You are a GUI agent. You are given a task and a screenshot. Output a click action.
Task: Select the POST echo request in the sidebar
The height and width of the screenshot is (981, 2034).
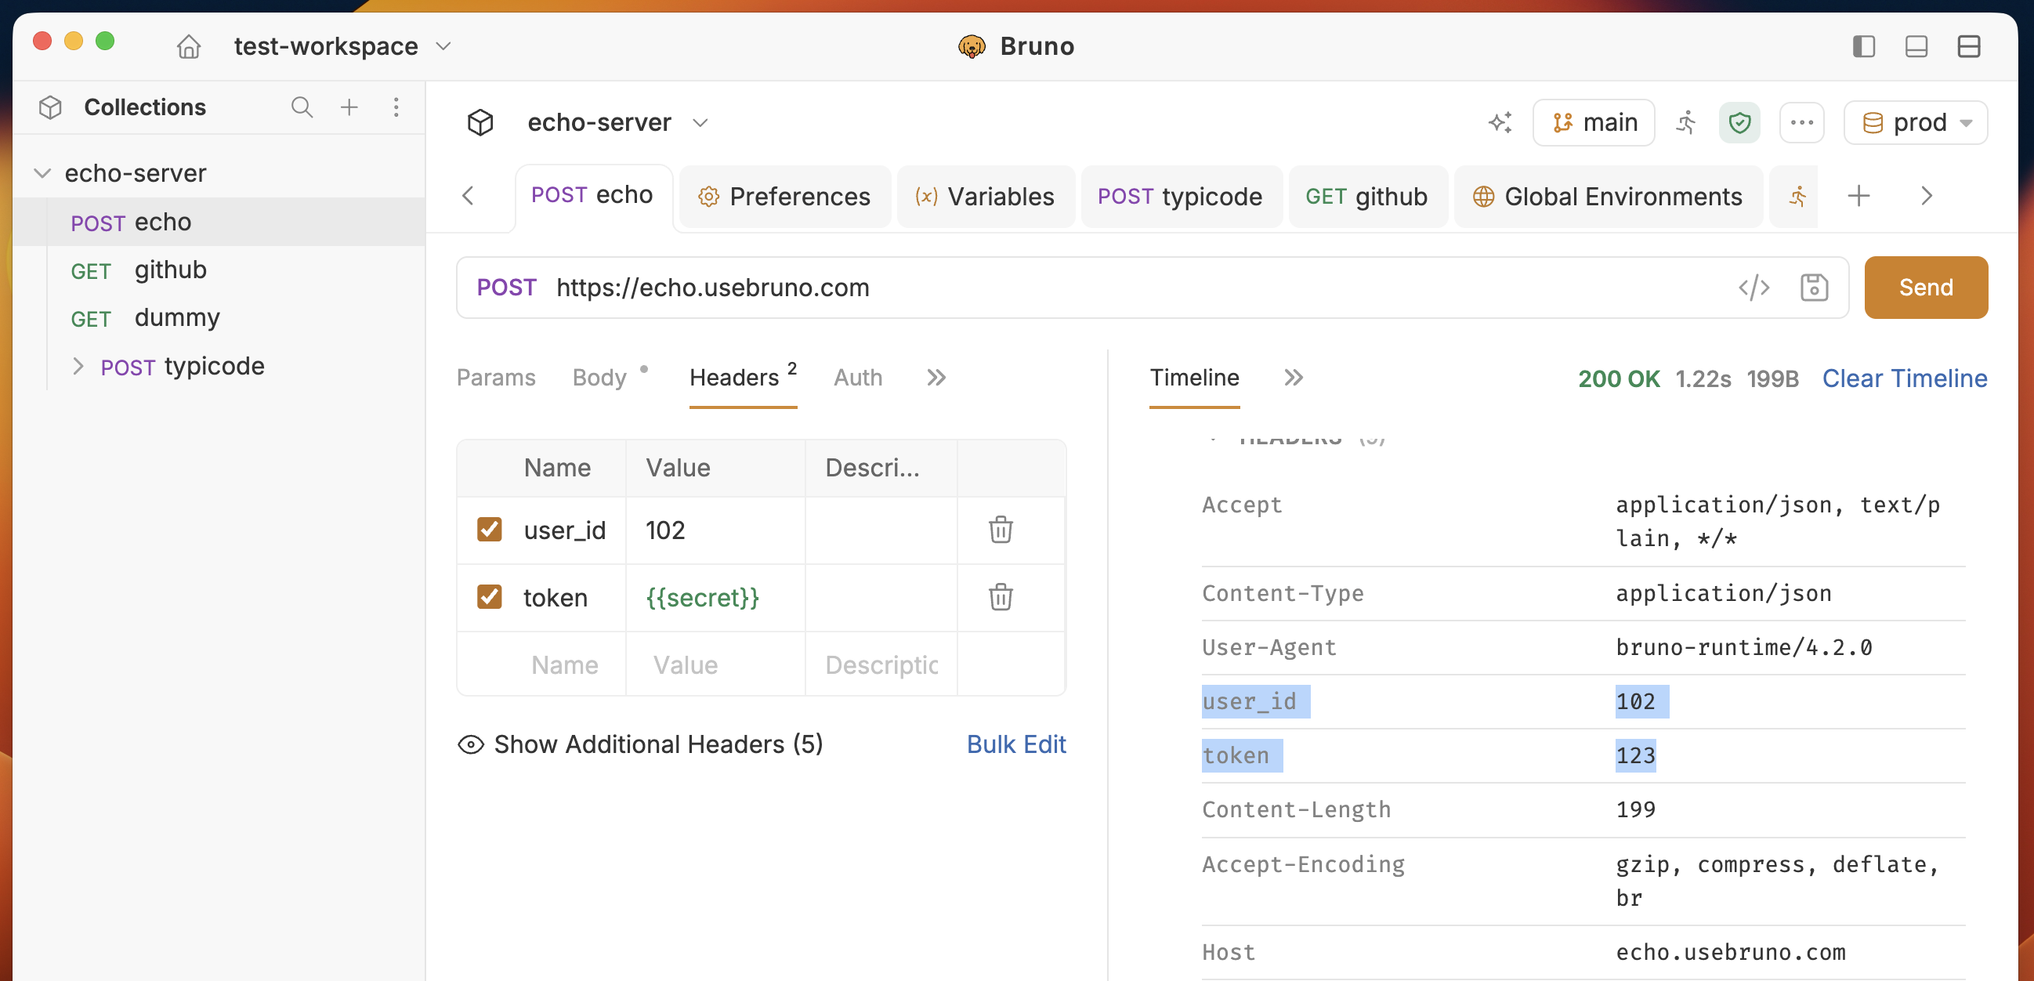pyautogui.click(x=219, y=222)
